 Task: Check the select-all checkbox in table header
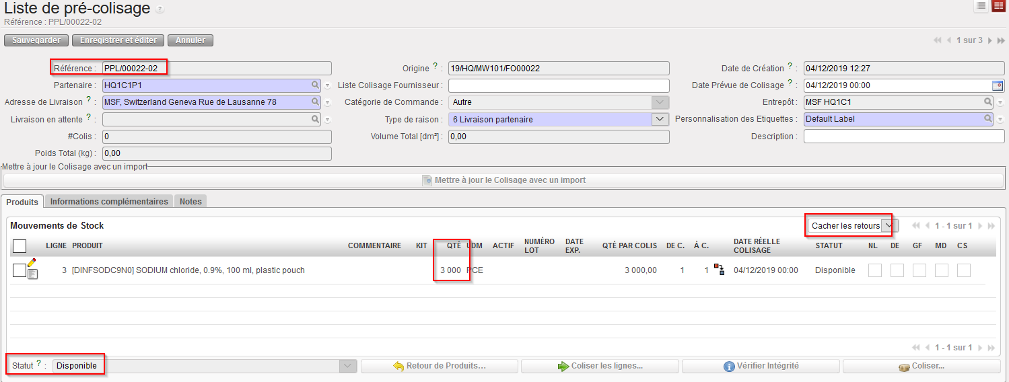pos(20,245)
